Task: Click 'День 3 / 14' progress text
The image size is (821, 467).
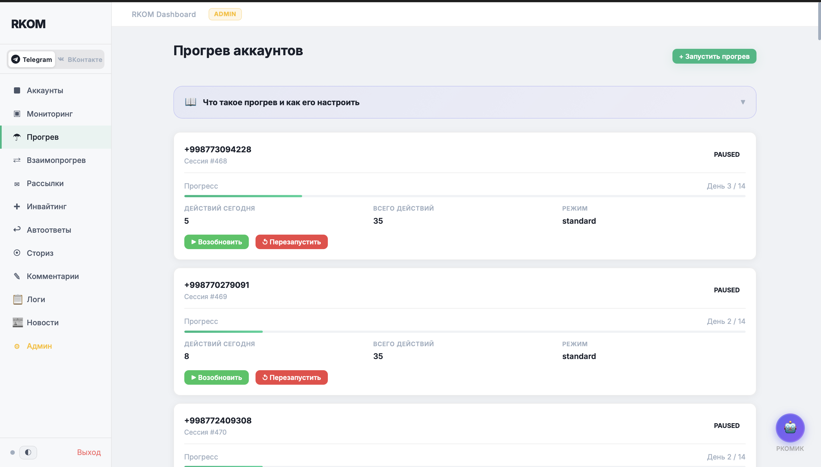Action: point(726,186)
